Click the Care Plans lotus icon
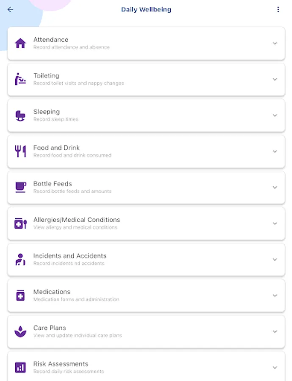The width and height of the screenshot is (292, 381). (x=20, y=331)
